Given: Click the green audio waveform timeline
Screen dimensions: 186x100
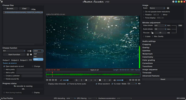Looking at the screenshot, I should 93,75.
